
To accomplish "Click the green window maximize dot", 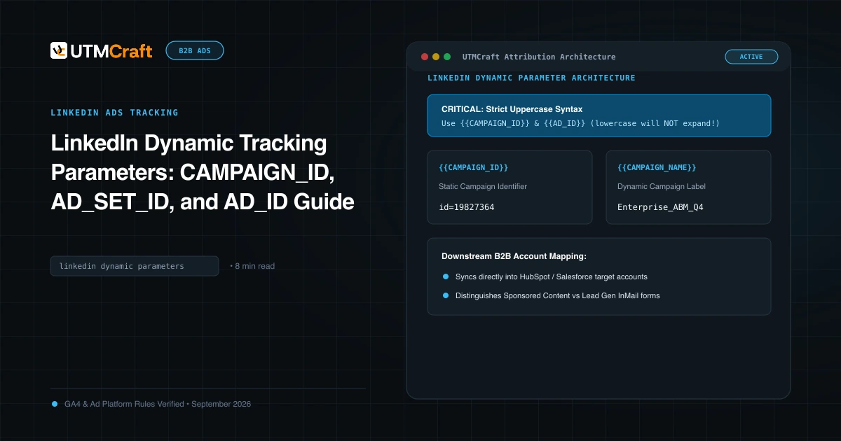I will (x=447, y=57).
